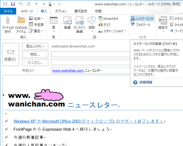The image size is (183, 146).
Task: Go to the next item (down arrow)
Action: [x=44, y=4]
